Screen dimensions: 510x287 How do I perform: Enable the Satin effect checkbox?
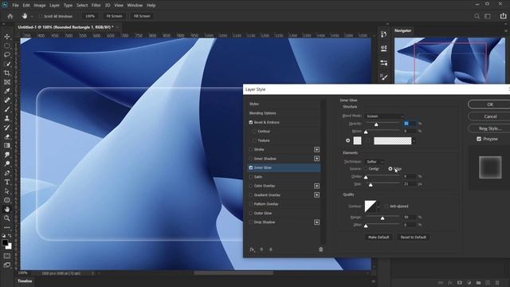tap(251, 177)
